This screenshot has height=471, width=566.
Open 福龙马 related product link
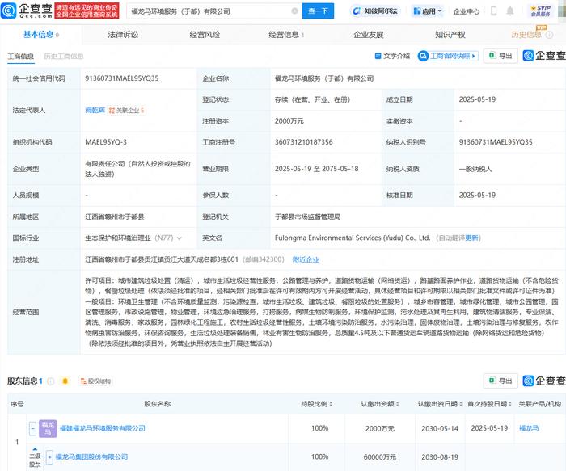pyautogui.click(x=529, y=428)
